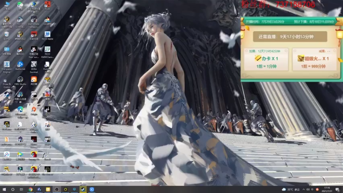
Task: Show hidden system tray icons
Action: tap(304, 190)
